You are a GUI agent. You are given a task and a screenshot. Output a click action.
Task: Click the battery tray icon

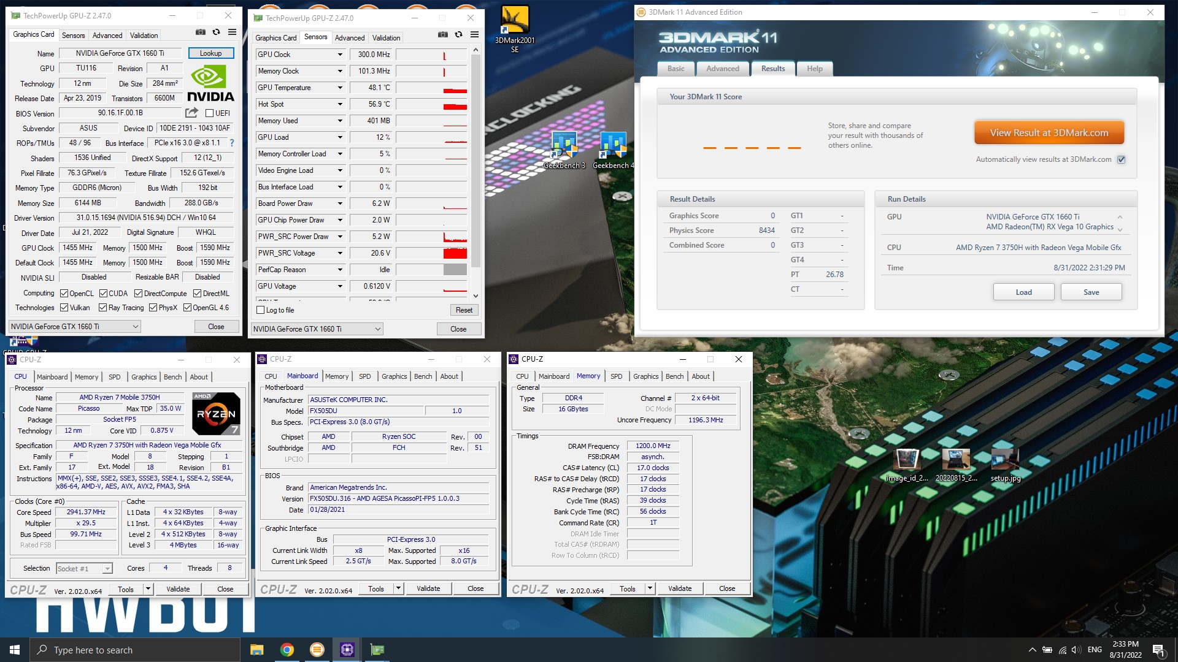[1047, 650]
